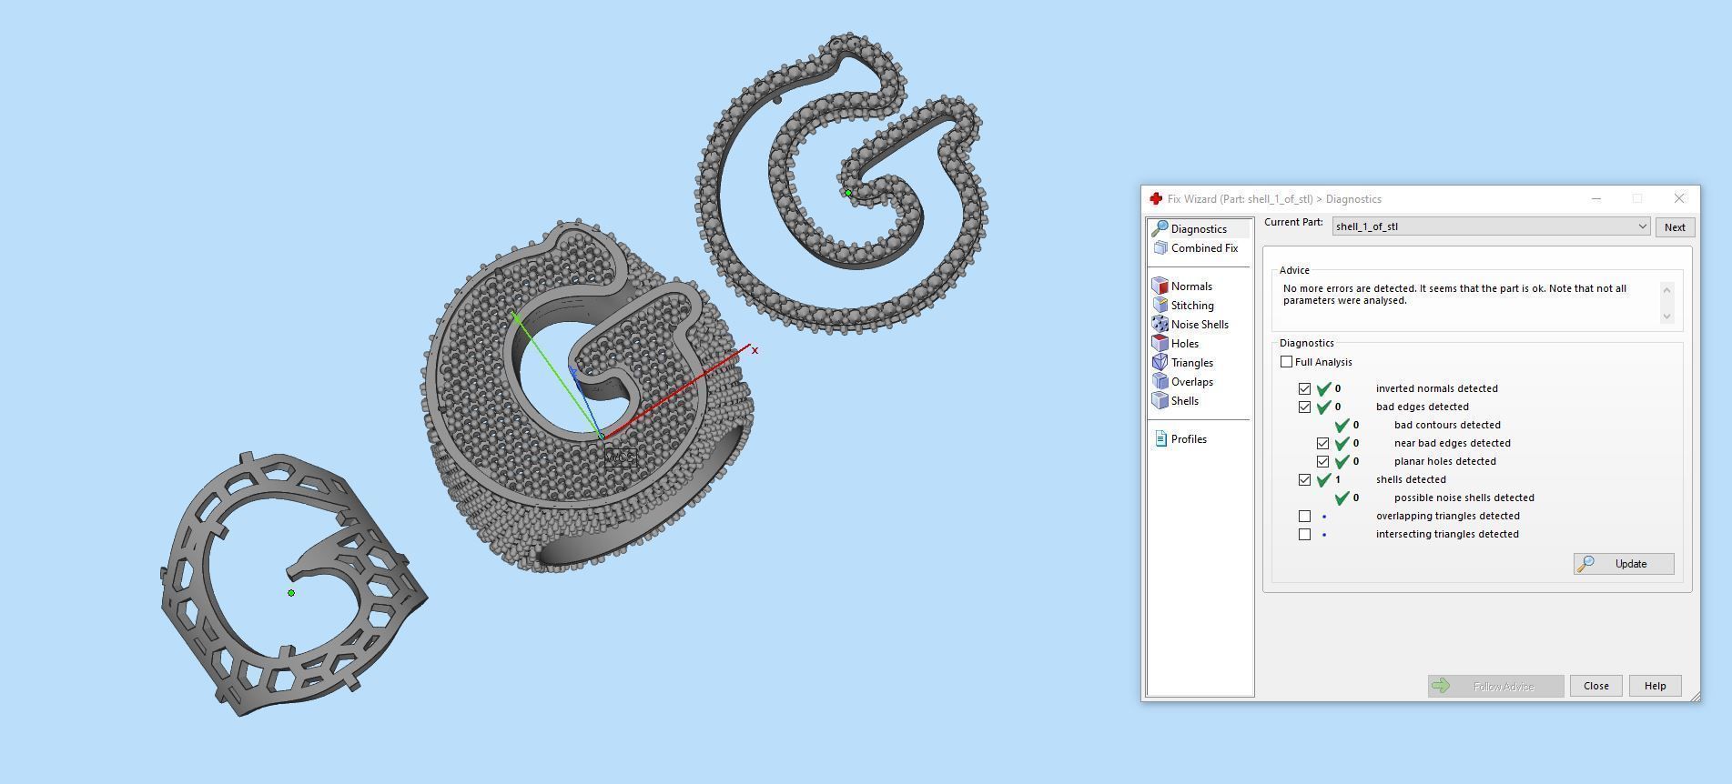Click the Update button
The width and height of the screenshot is (1732, 784).
tap(1624, 564)
